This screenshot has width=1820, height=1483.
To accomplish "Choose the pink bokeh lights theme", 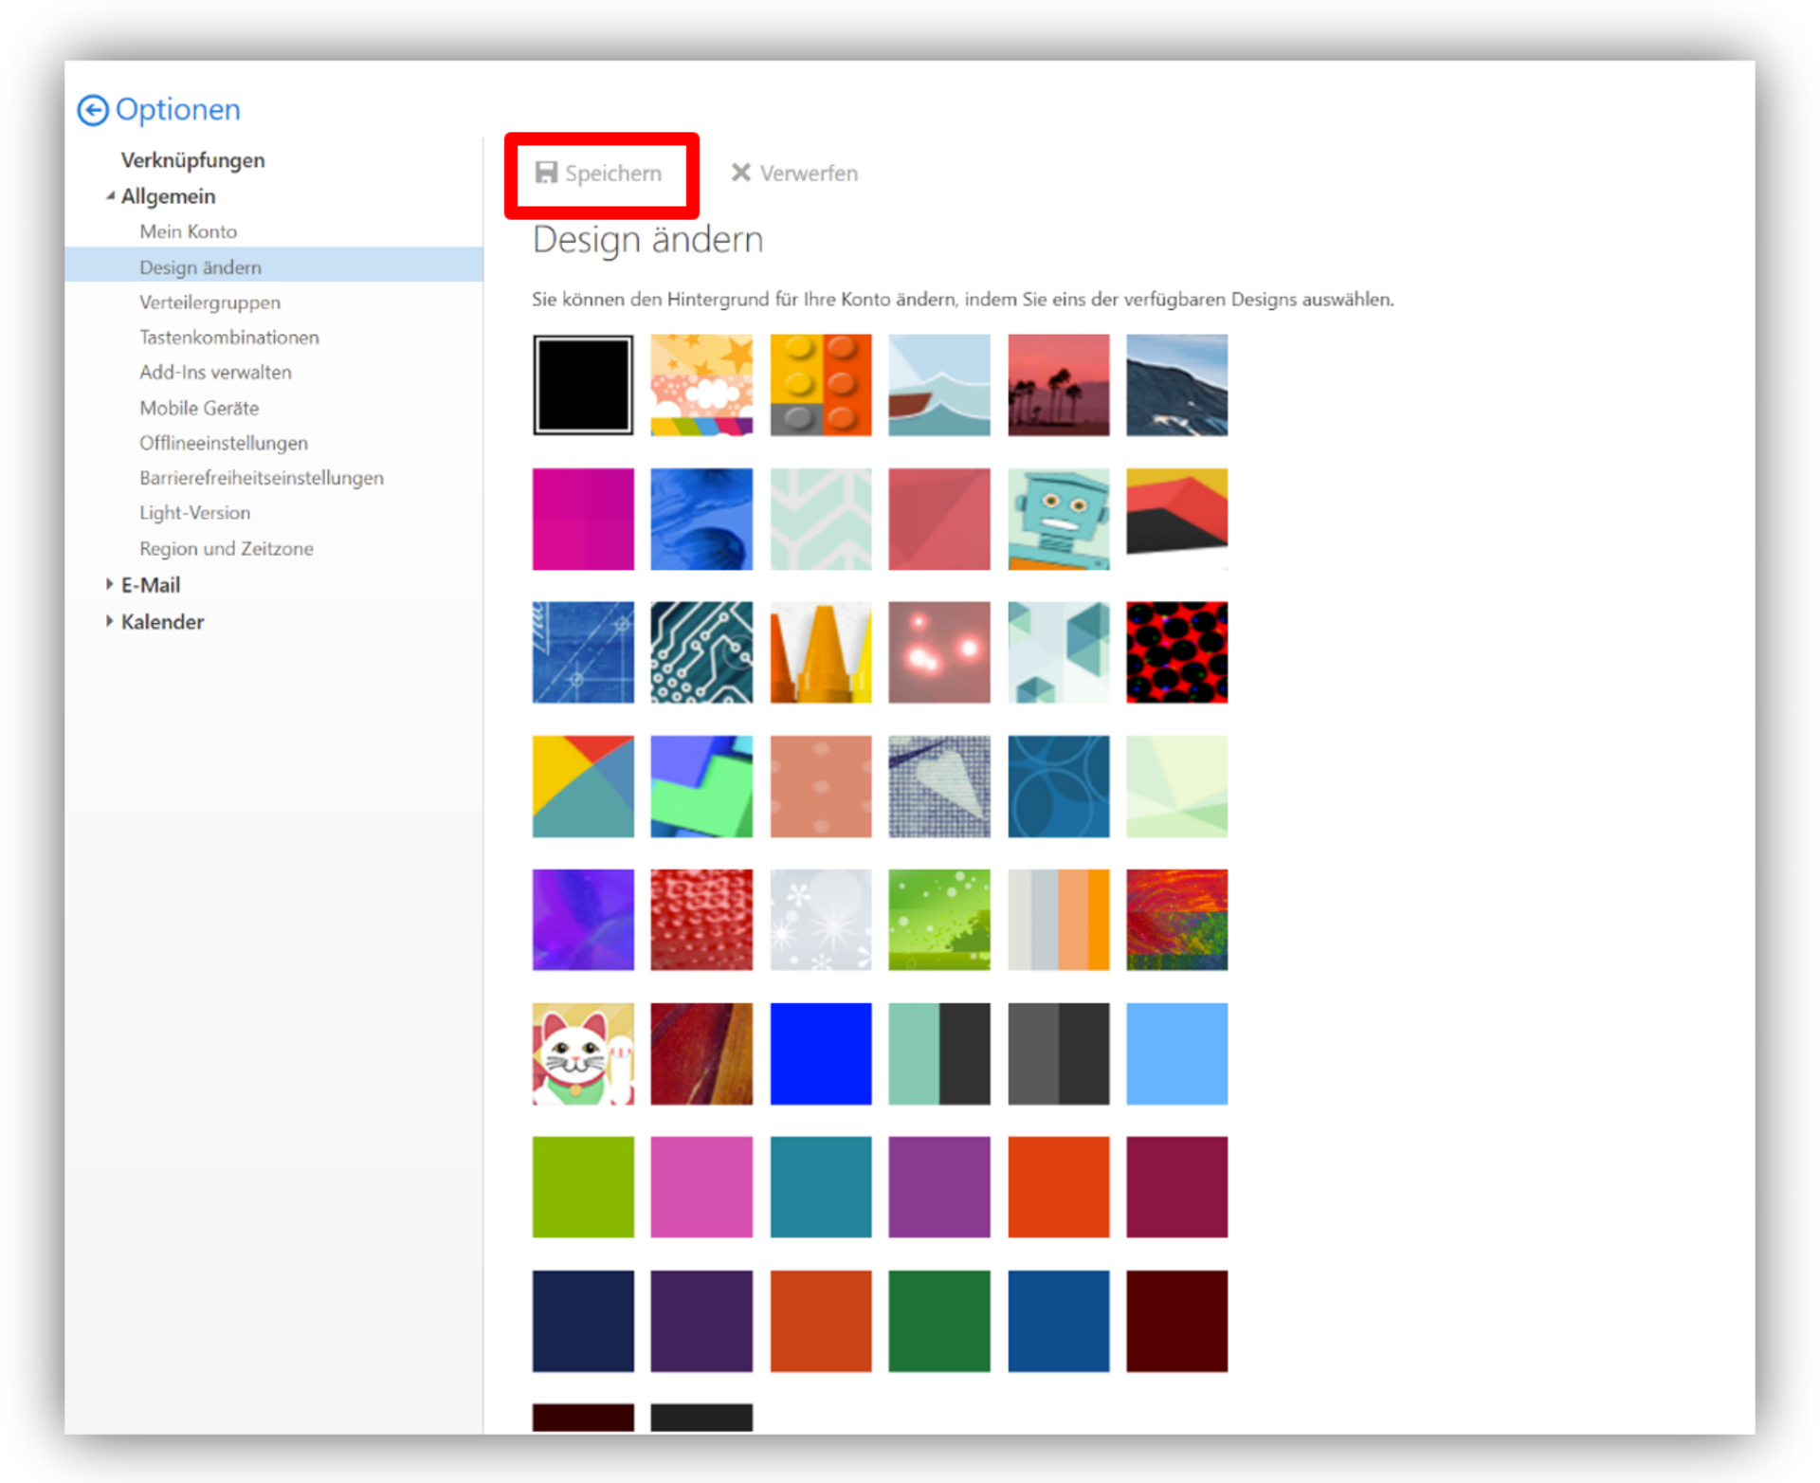I will pyautogui.click(x=939, y=652).
